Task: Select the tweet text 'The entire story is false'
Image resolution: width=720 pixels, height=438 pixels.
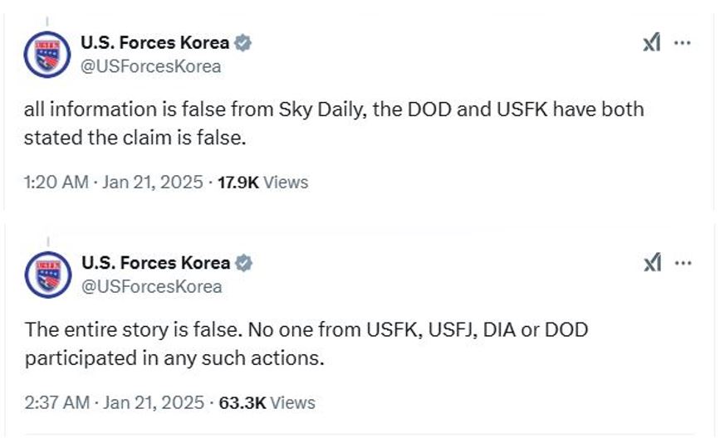Action: pos(306,343)
